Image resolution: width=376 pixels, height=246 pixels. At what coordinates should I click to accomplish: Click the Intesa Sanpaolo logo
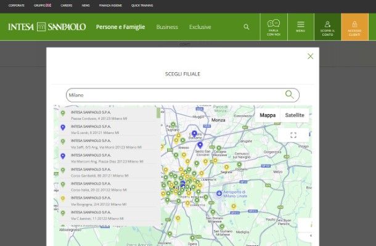[x=47, y=27]
